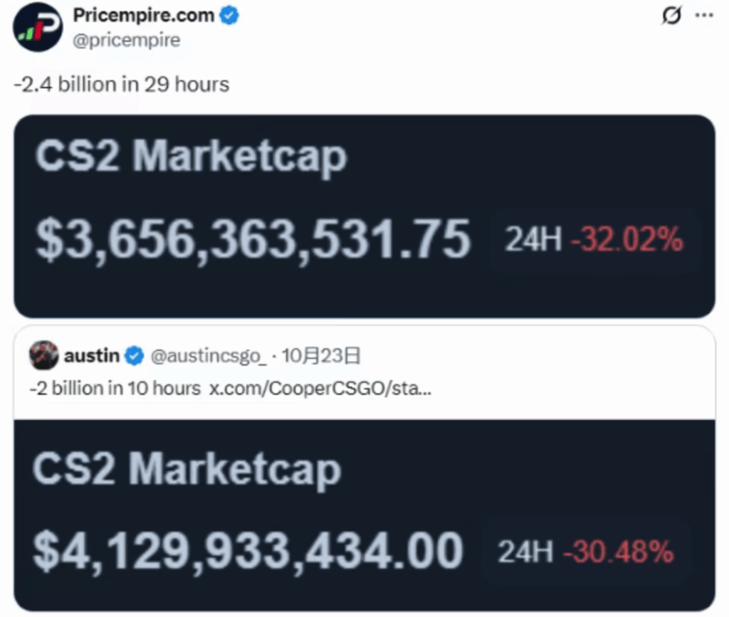The image size is (729, 617).
Task: Open the three-dot more options menu
Action: [x=704, y=16]
